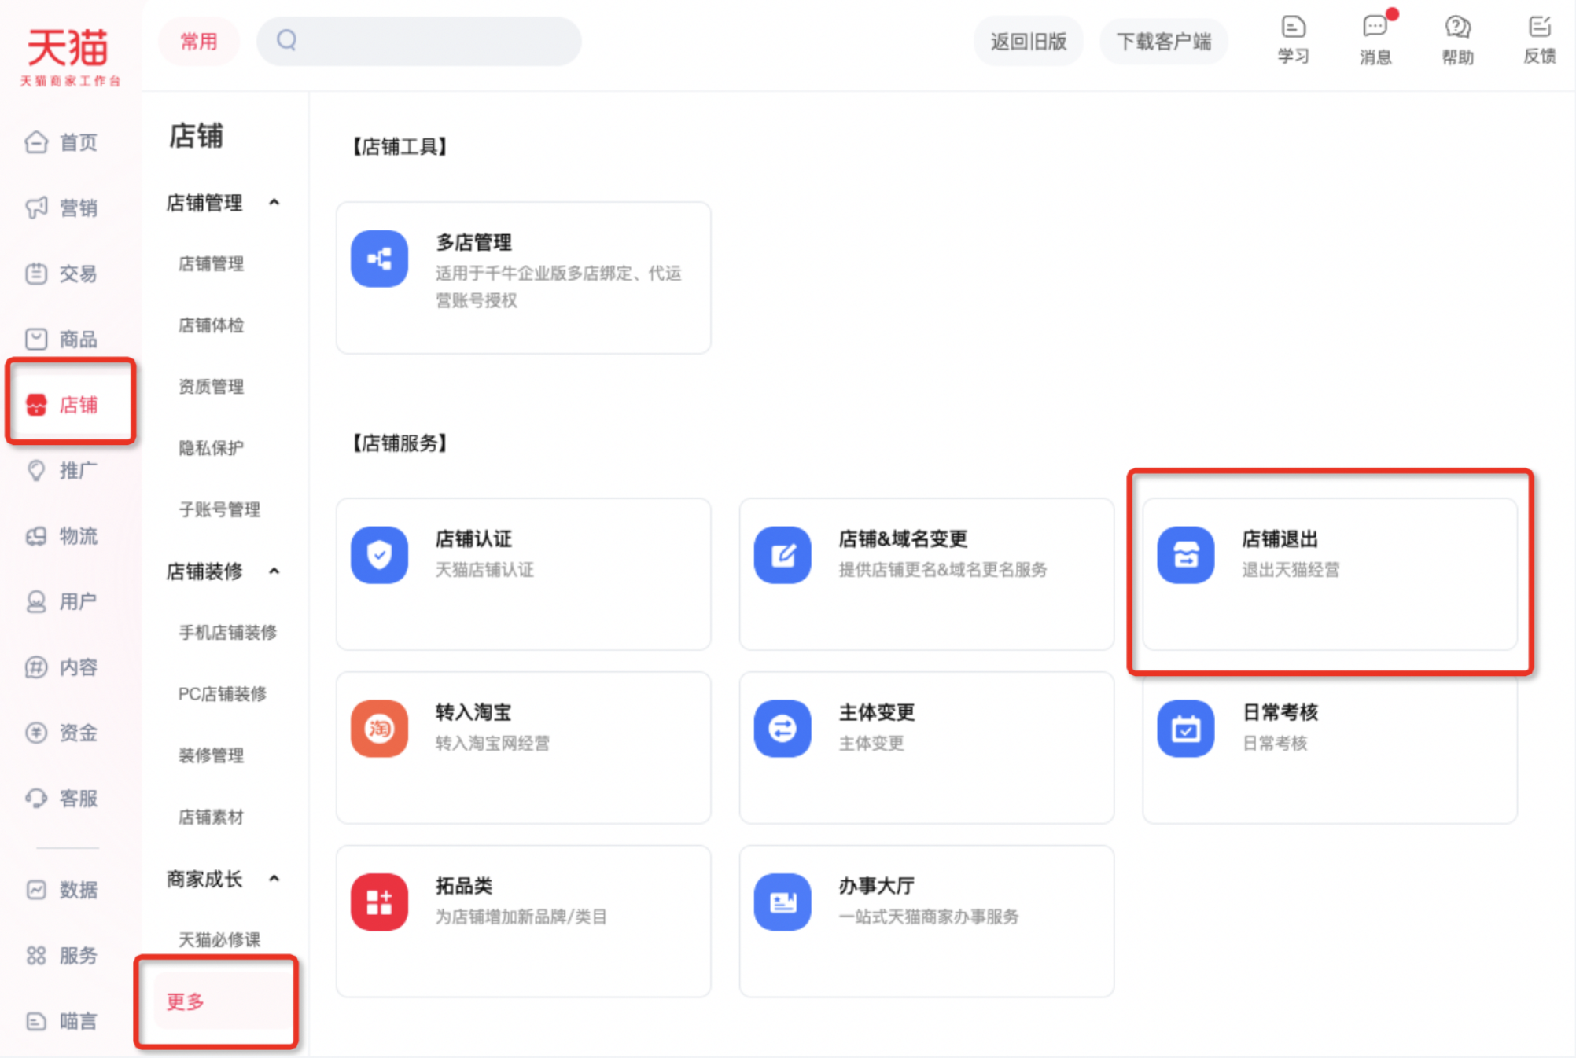Click the 学习 learning icon
1576x1058 pixels.
(x=1293, y=39)
